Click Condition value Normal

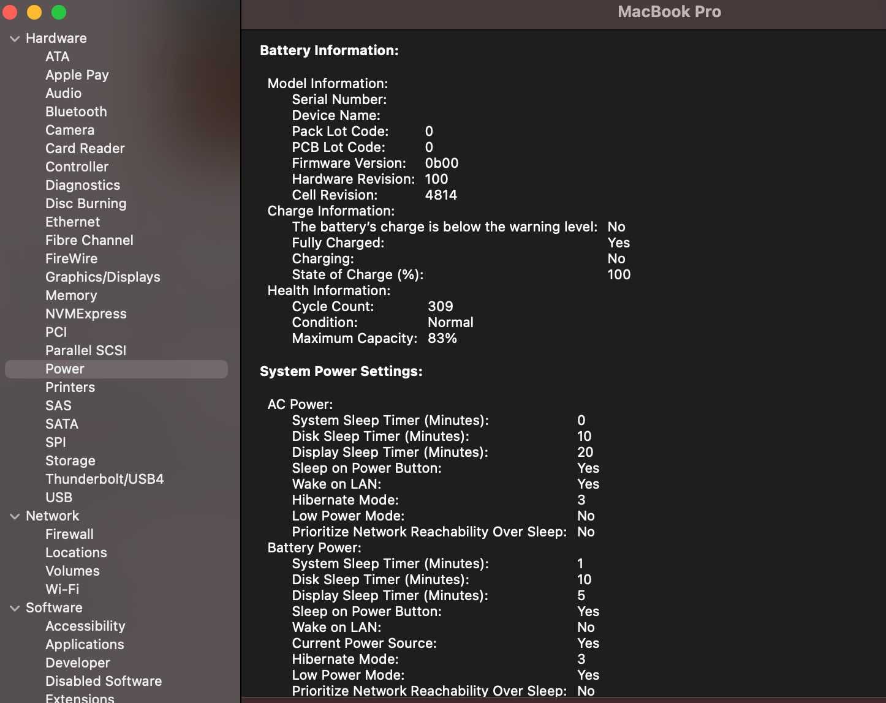pos(450,322)
